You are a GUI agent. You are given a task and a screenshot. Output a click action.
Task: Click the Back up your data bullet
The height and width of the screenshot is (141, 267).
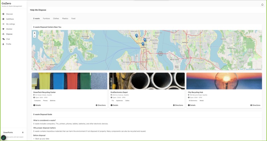(42, 139)
